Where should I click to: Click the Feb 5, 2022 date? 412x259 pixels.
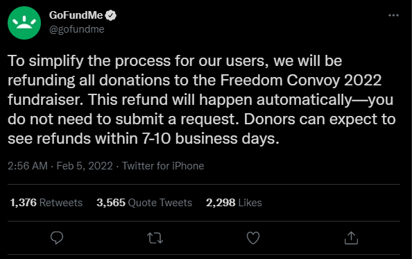[x=85, y=166]
